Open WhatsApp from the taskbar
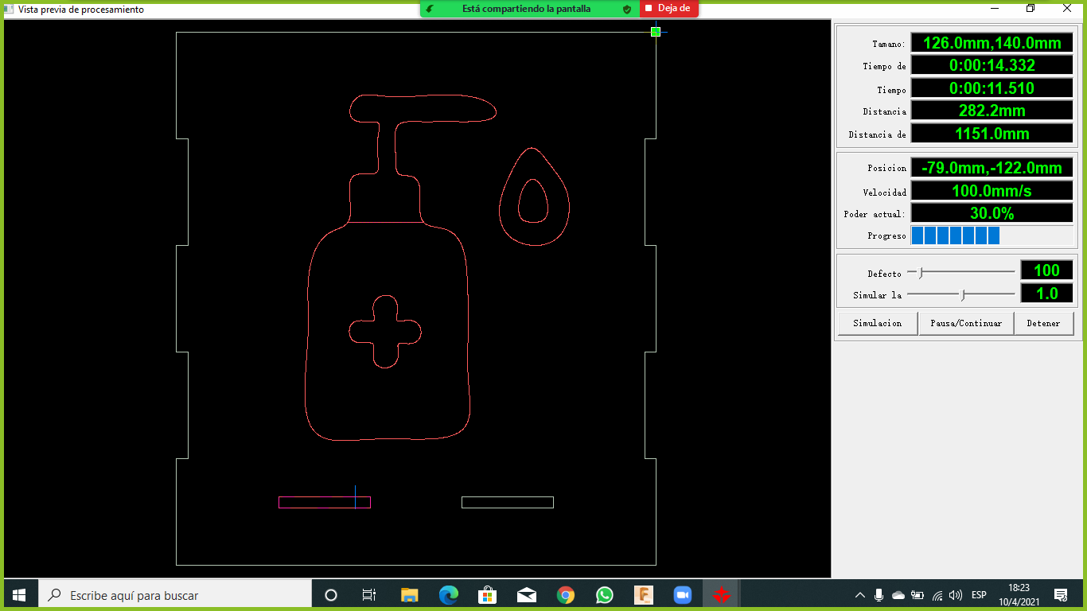The width and height of the screenshot is (1087, 611). (x=605, y=595)
